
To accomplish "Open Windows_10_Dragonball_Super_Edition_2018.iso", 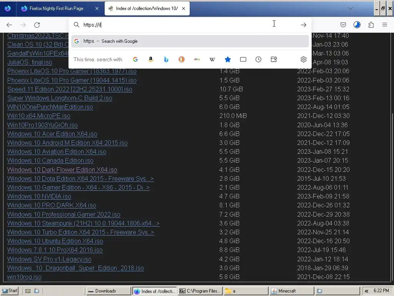I will 76,268.
